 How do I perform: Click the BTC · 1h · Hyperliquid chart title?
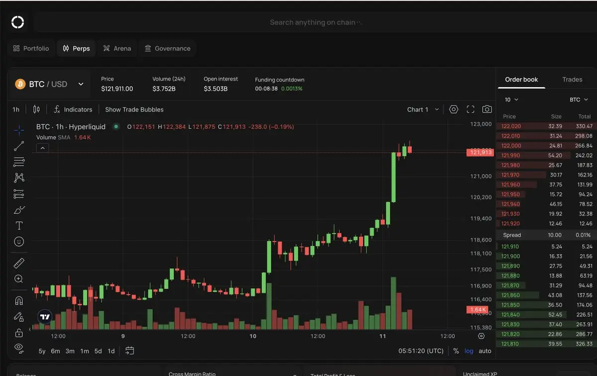71,127
